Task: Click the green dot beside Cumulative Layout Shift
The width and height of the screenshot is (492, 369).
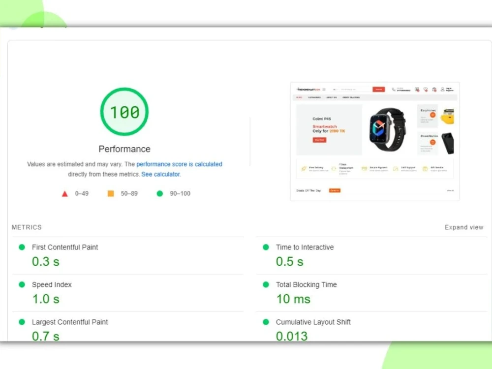Action: (x=266, y=322)
